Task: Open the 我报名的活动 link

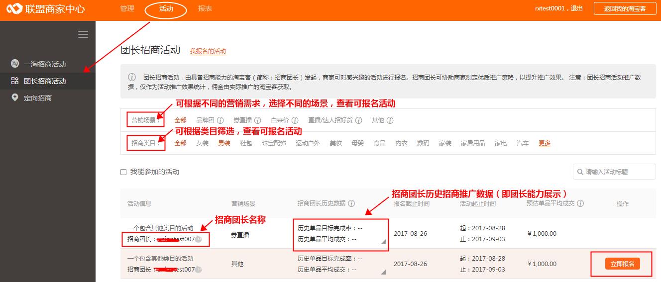Action: point(208,51)
